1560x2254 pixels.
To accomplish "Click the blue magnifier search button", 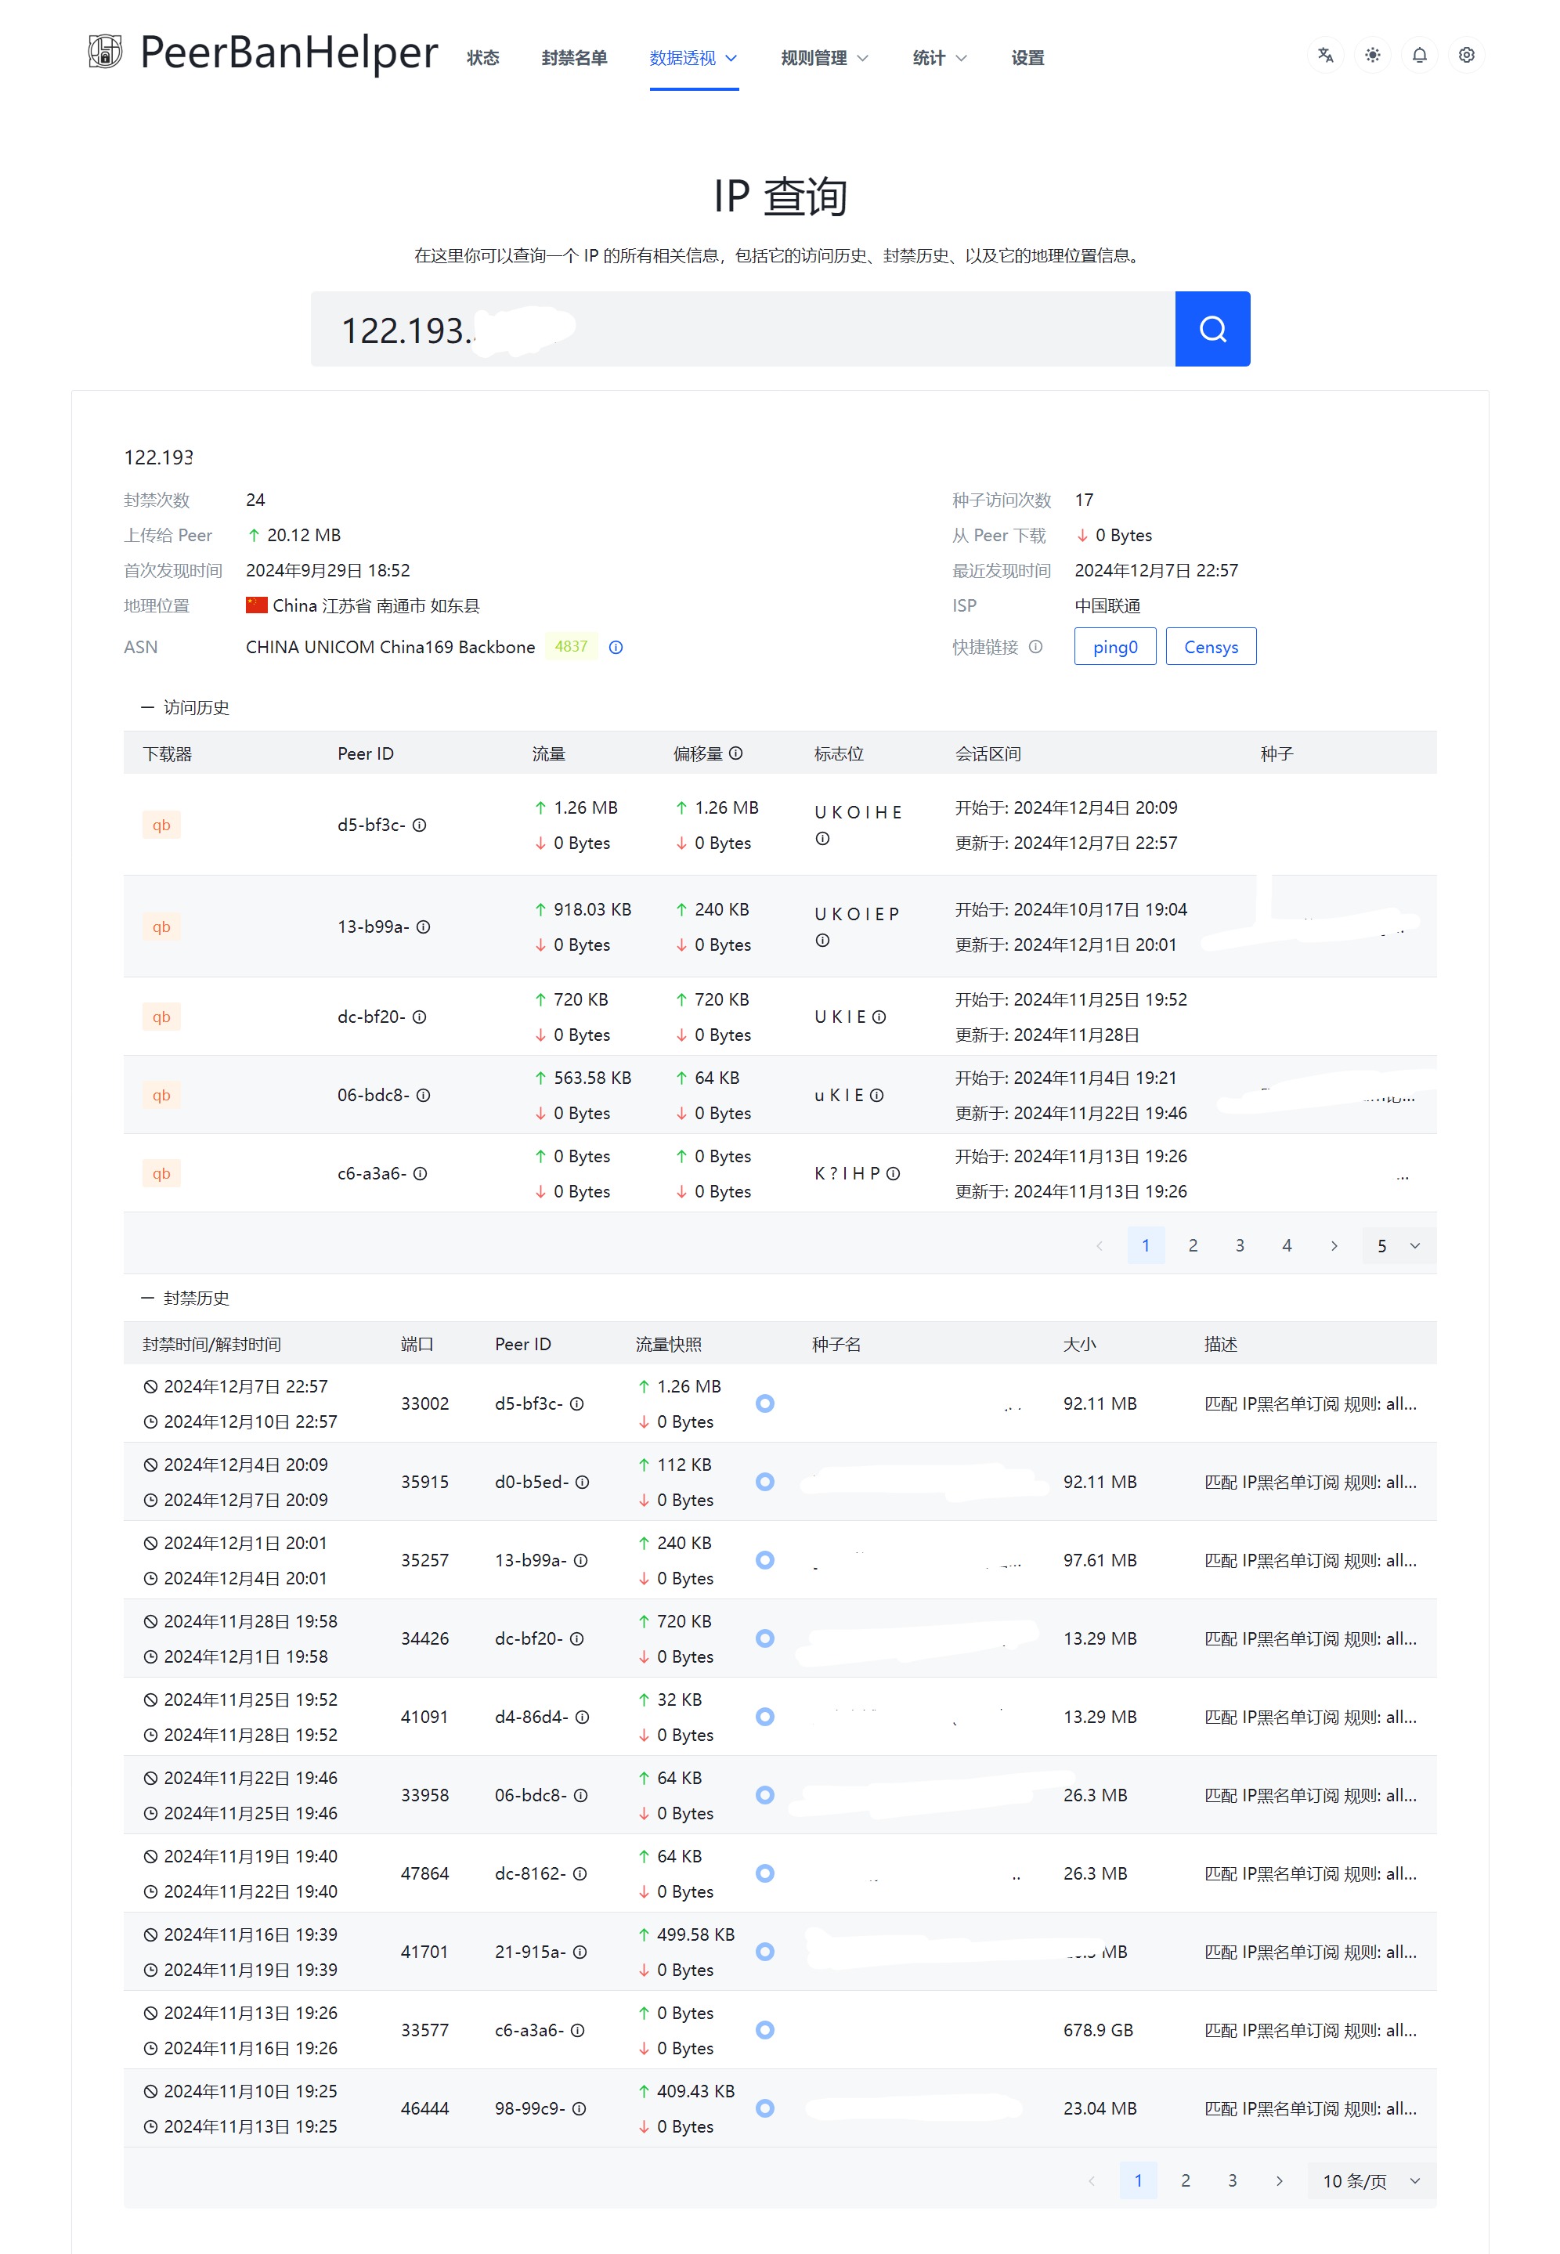I will click(1212, 328).
